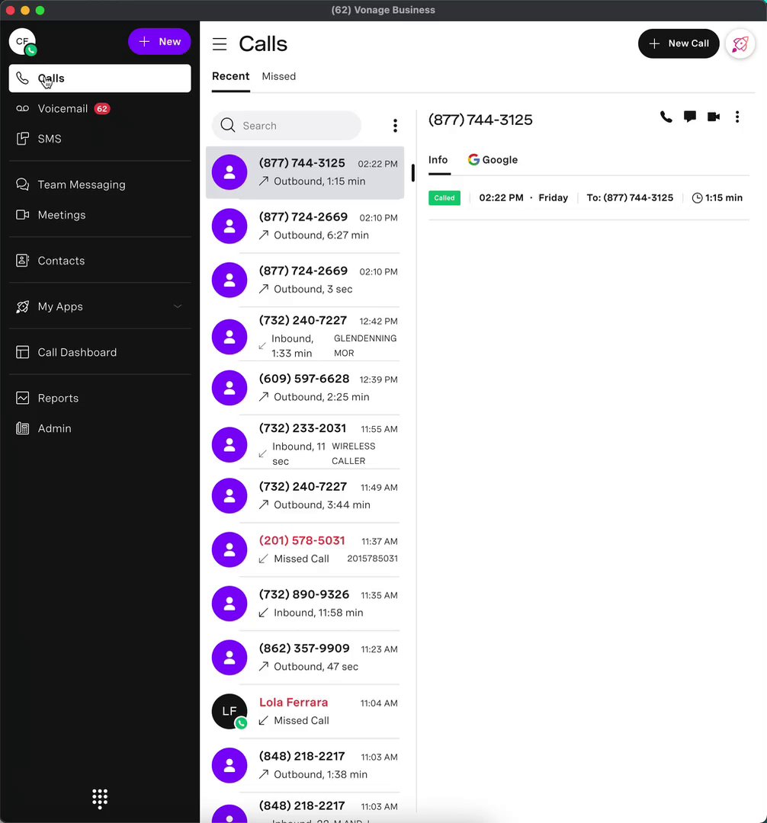Open the Google tab in contact details
The height and width of the screenshot is (823, 767).
pos(493,159)
